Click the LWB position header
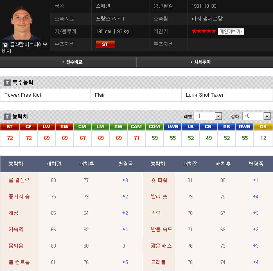 click(173, 127)
